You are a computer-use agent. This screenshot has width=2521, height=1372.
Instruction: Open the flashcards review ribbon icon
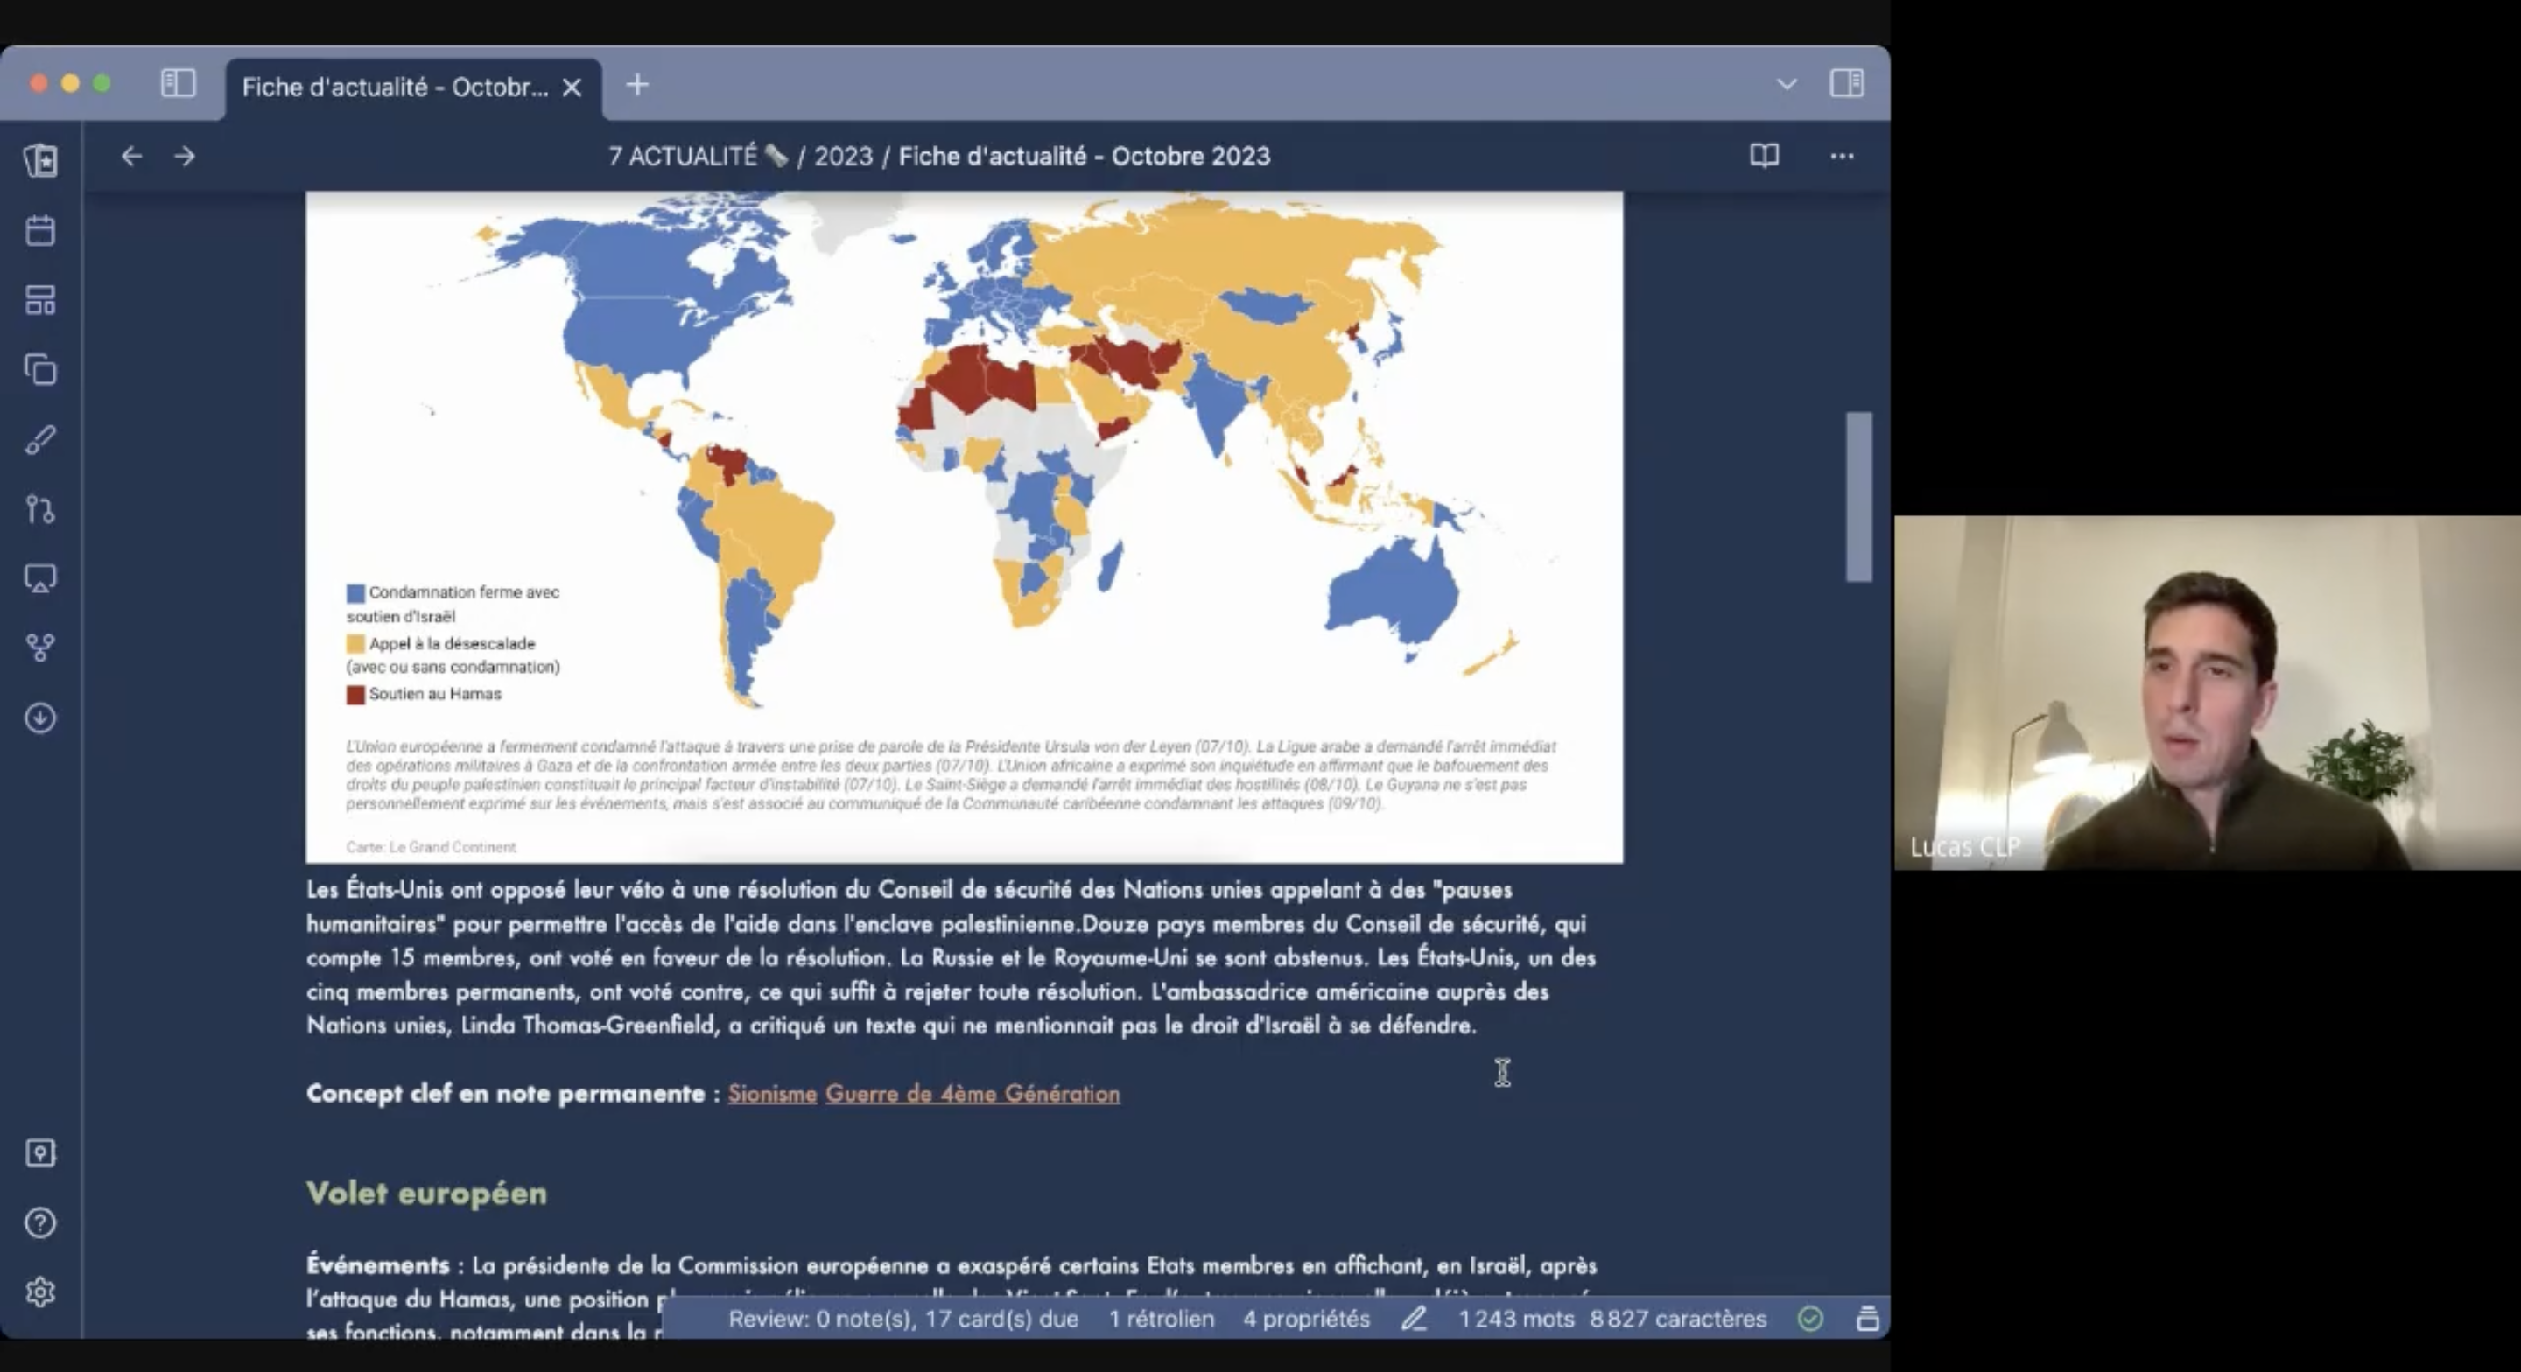point(40,160)
